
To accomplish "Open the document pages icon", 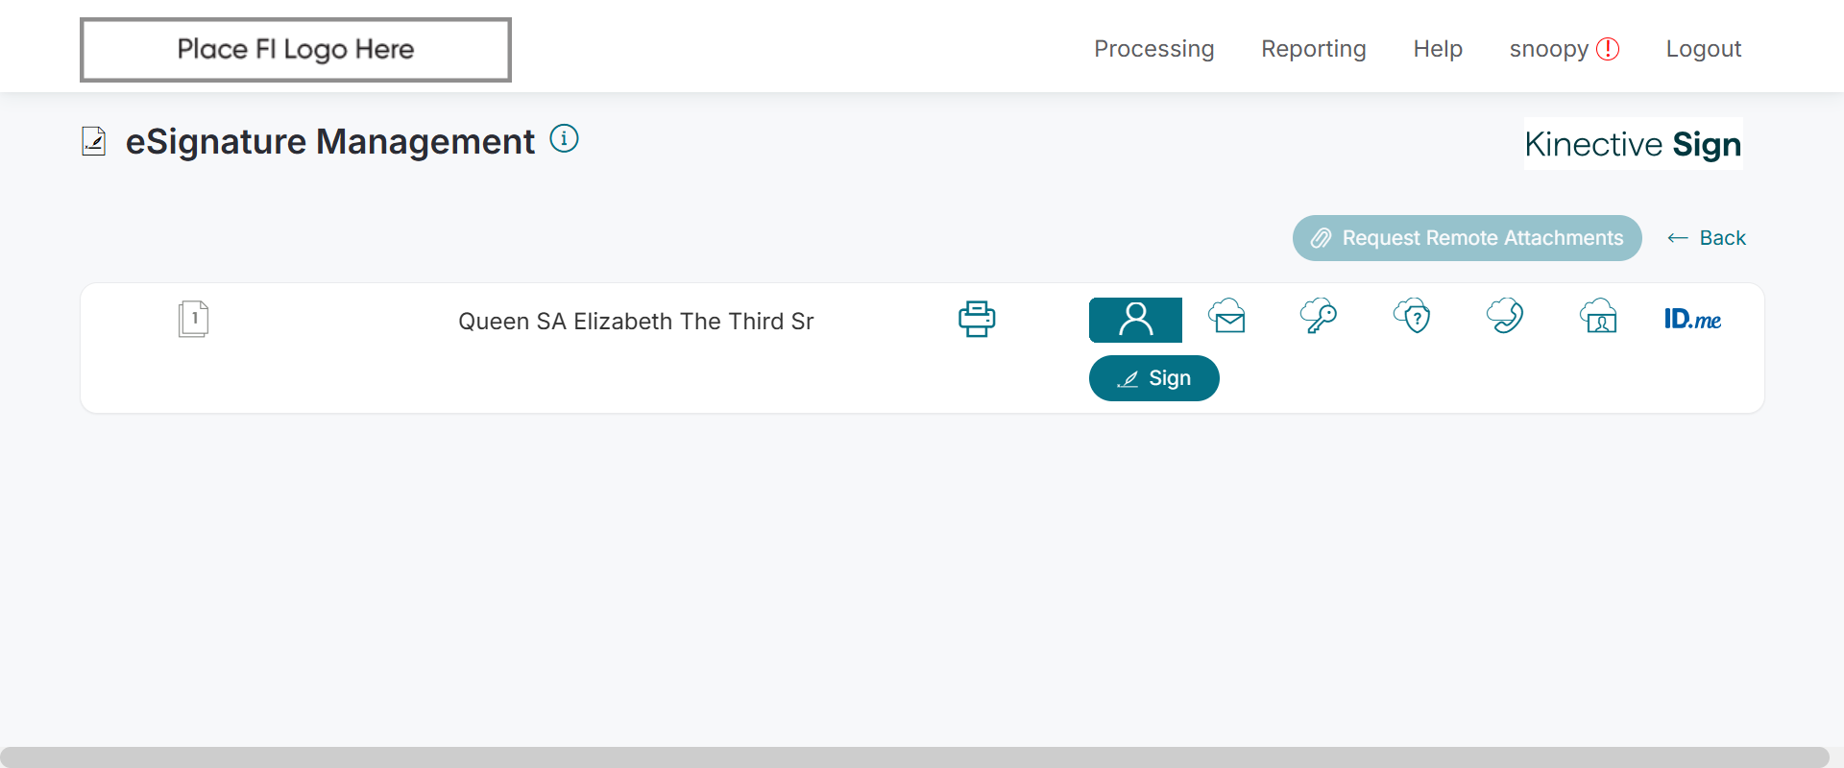I will (x=193, y=319).
